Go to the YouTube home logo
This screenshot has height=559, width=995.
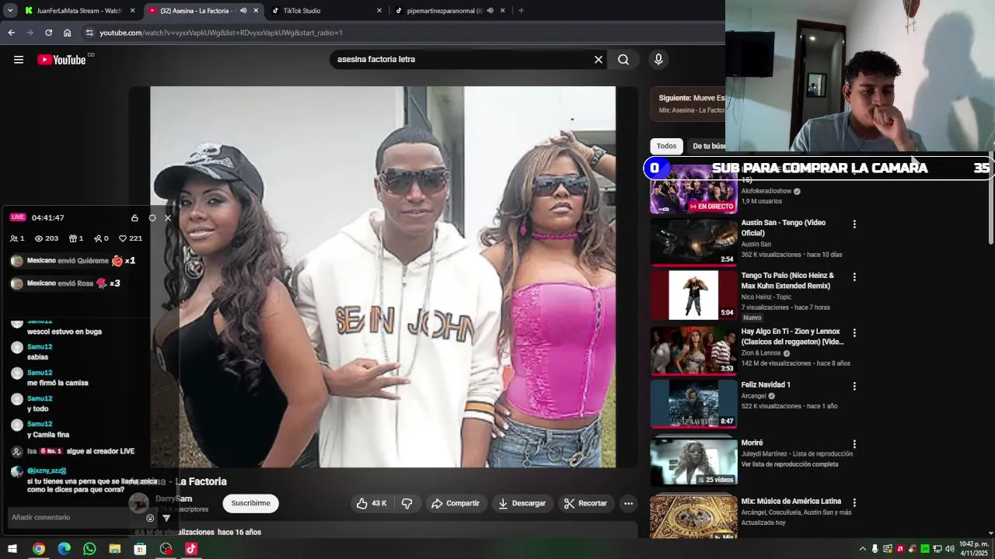[x=62, y=60]
